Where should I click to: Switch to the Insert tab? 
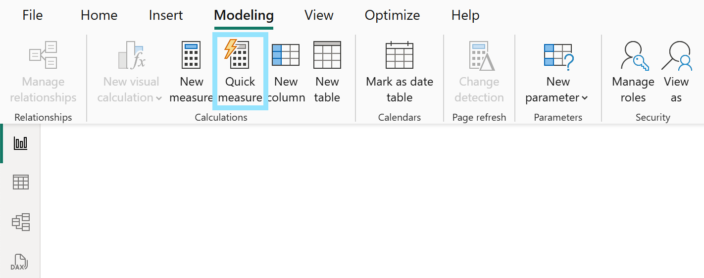pos(166,15)
